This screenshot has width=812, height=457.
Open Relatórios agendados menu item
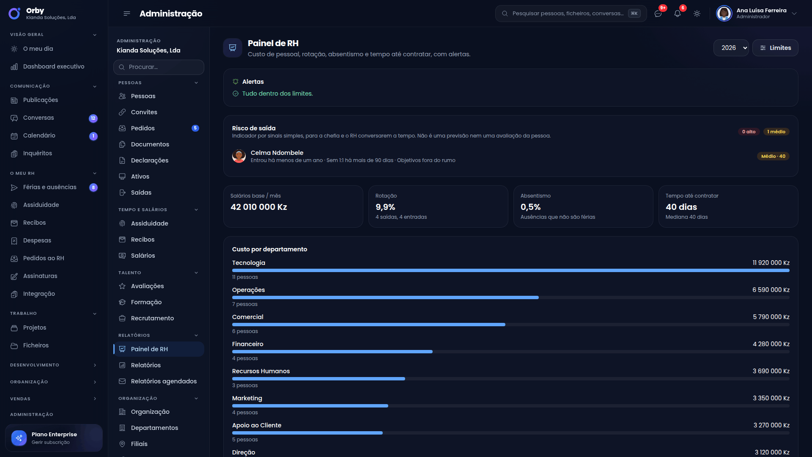pyautogui.click(x=159, y=381)
